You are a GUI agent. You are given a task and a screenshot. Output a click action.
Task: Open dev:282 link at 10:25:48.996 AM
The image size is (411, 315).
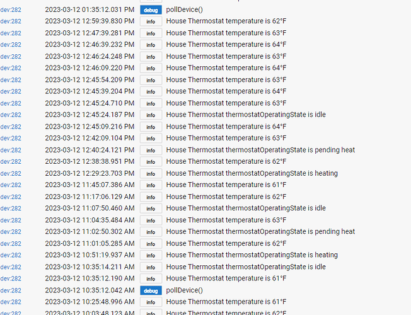click(11, 302)
